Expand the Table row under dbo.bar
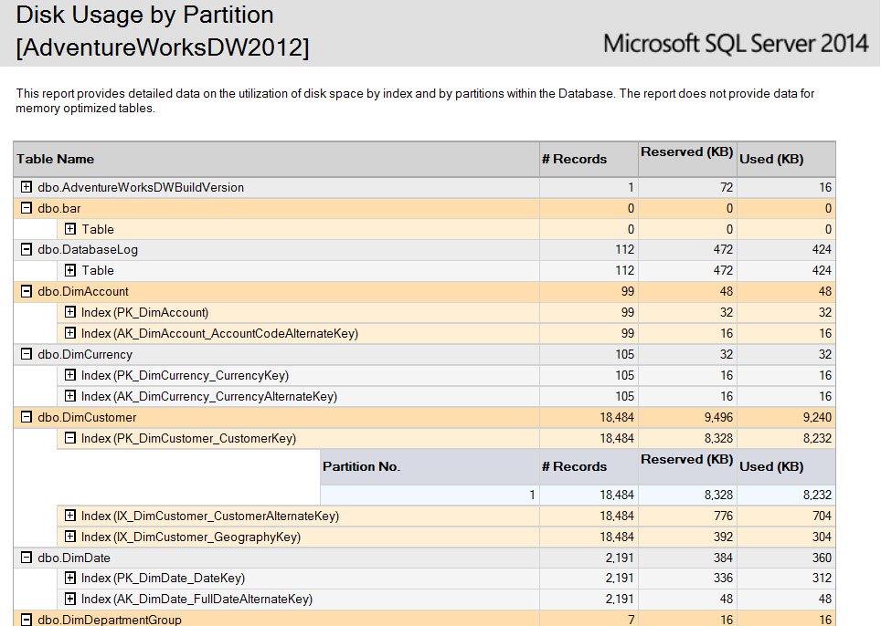The height and width of the screenshot is (626, 881). click(70, 229)
